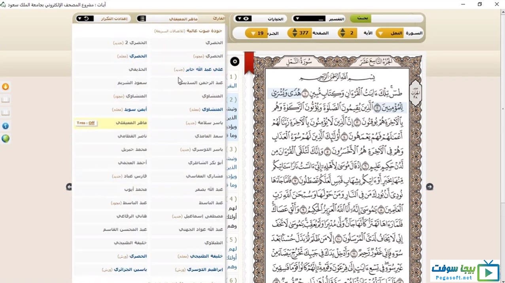
Task: Click the first white page icon in sidebar
Action: click(x=6, y=100)
